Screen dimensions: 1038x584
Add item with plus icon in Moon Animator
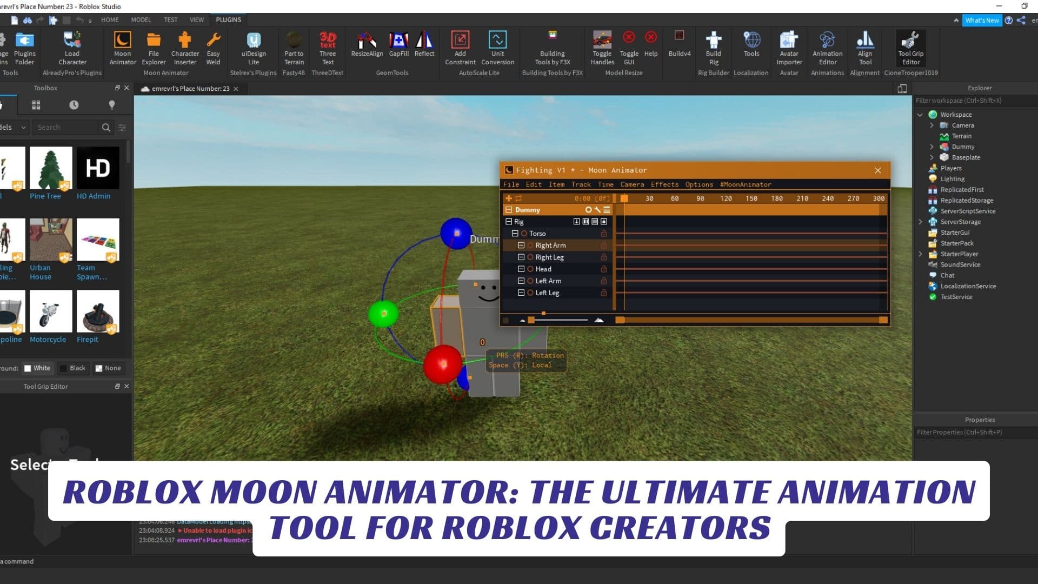508,198
